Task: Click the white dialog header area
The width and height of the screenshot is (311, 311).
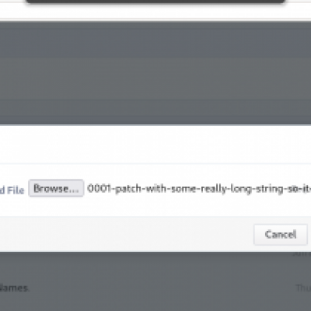Action: [x=155, y=144]
